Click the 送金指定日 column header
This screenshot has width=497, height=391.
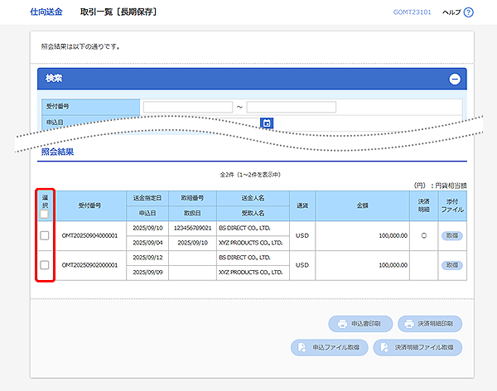click(147, 198)
